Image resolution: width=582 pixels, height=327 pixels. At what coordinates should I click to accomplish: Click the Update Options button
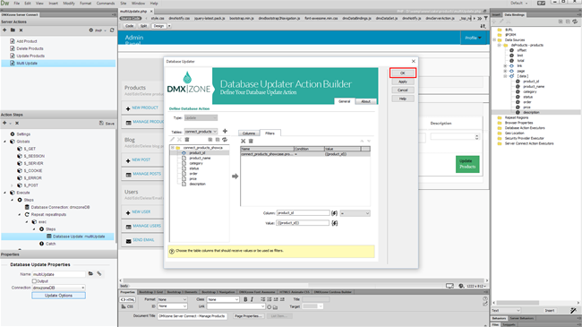[x=58, y=296]
